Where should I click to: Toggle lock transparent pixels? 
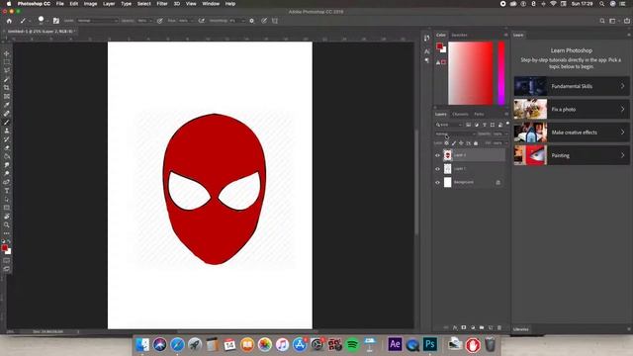[446, 142]
